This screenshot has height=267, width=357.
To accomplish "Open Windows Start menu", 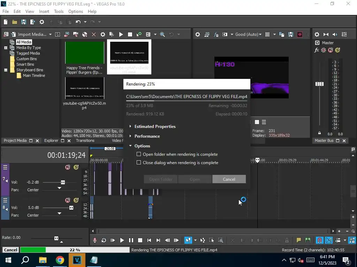I will click(8, 260).
